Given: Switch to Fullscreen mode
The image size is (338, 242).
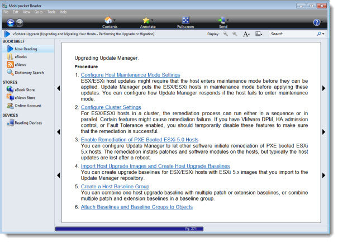Looking at the screenshot, I should pyautogui.click(x=185, y=20).
